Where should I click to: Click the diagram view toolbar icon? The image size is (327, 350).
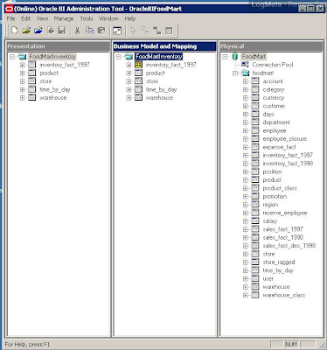pyautogui.click(x=117, y=31)
